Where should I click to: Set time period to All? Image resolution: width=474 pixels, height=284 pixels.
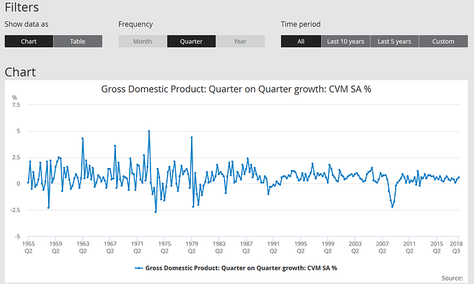(301, 41)
